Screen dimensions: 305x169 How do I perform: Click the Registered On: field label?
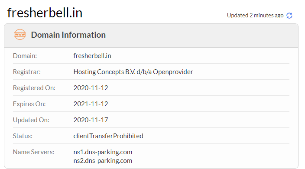[x=34, y=88]
